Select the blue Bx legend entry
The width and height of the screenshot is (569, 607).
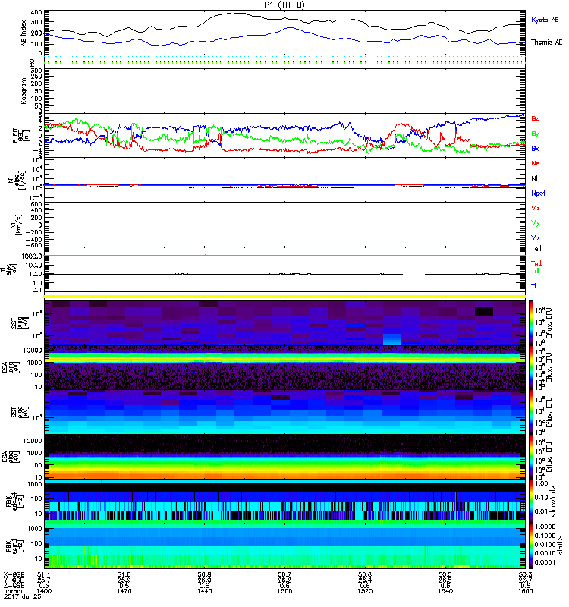[536, 149]
